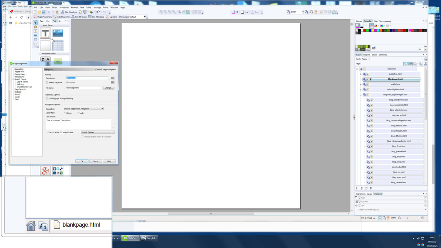Click the Cancel button in Page Properties
Image resolution: width=441 pixels, height=248 pixels.
(95, 161)
